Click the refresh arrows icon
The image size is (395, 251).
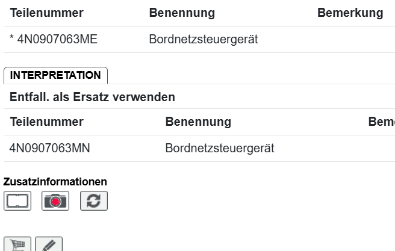point(93,201)
